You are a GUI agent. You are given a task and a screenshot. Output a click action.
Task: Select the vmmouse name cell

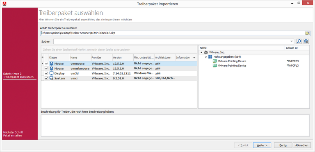pyautogui.click(x=80, y=64)
